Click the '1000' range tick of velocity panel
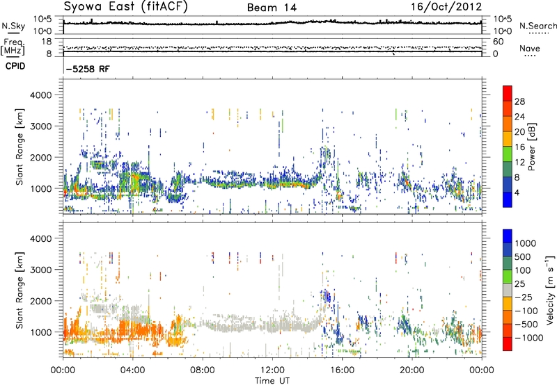This screenshot has width=557, height=385. pos(41,332)
